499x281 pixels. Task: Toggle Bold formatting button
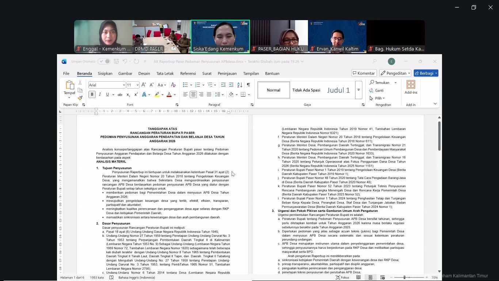[92, 94]
